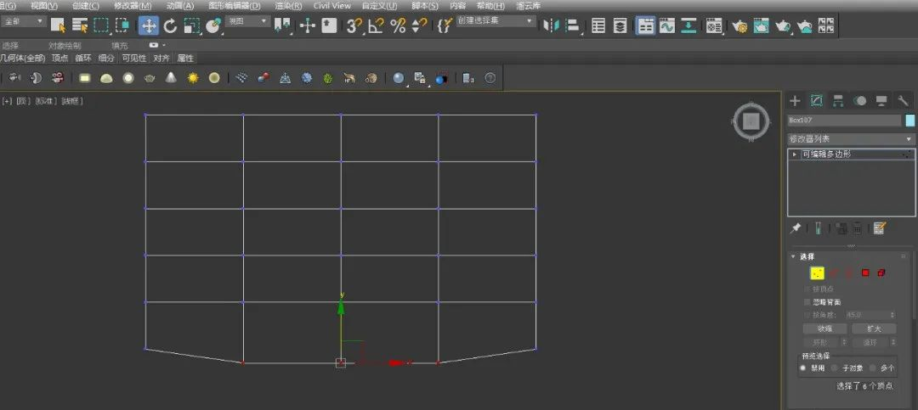The height and width of the screenshot is (410, 918).
Task: Activate the Select and Rotate tool
Action: tap(170, 25)
